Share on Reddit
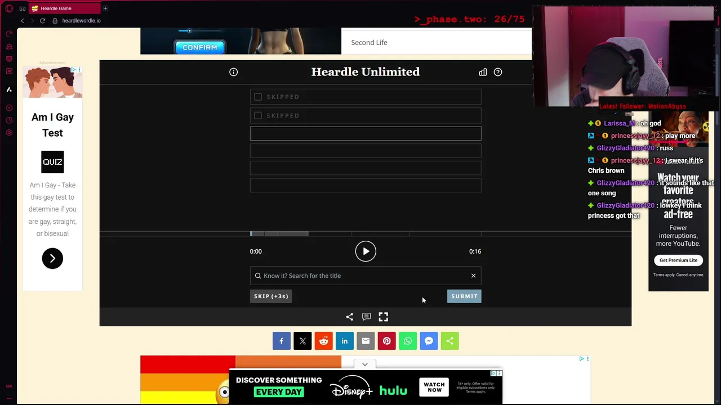Image resolution: width=721 pixels, height=405 pixels. click(x=323, y=341)
